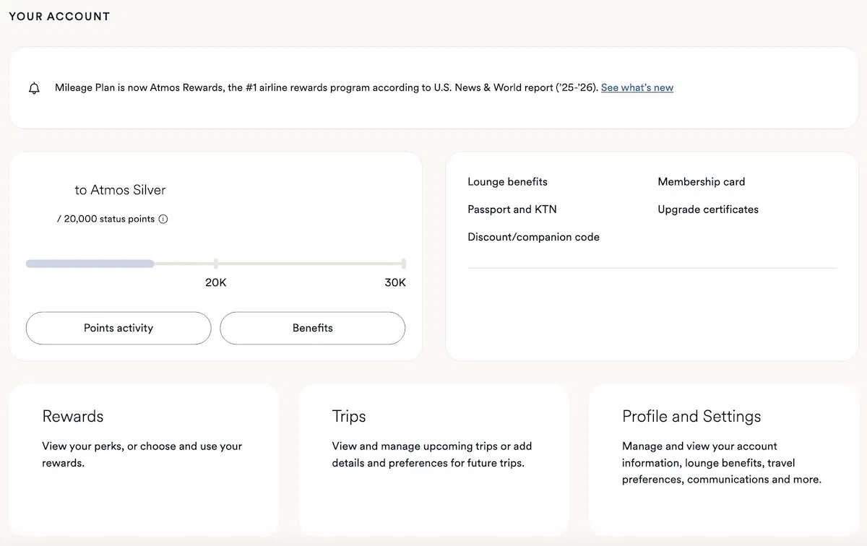867x546 pixels.
Task: Open the See what's new link
Action: [637, 87]
